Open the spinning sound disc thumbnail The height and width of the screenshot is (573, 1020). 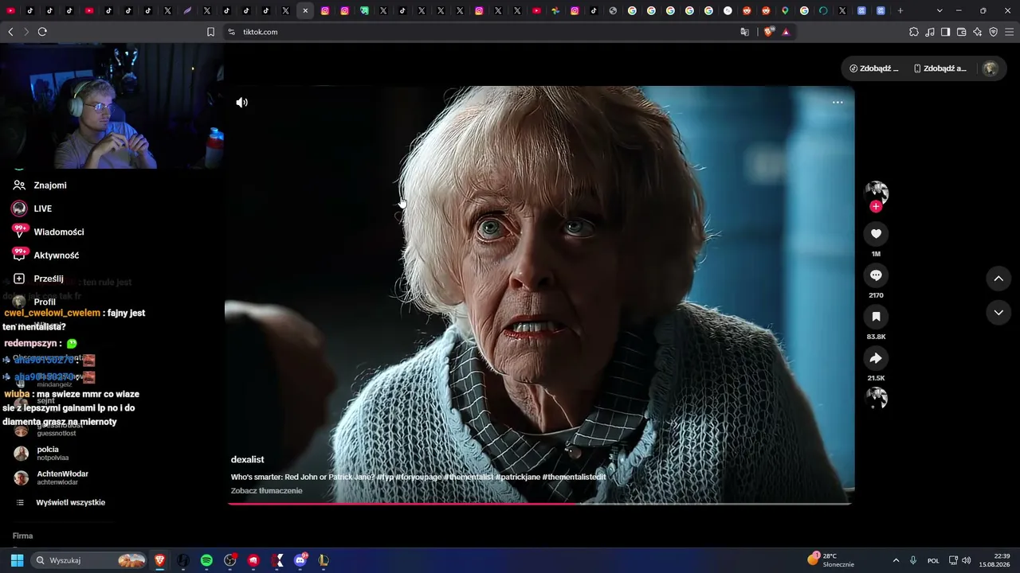pyautogui.click(x=876, y=398)
